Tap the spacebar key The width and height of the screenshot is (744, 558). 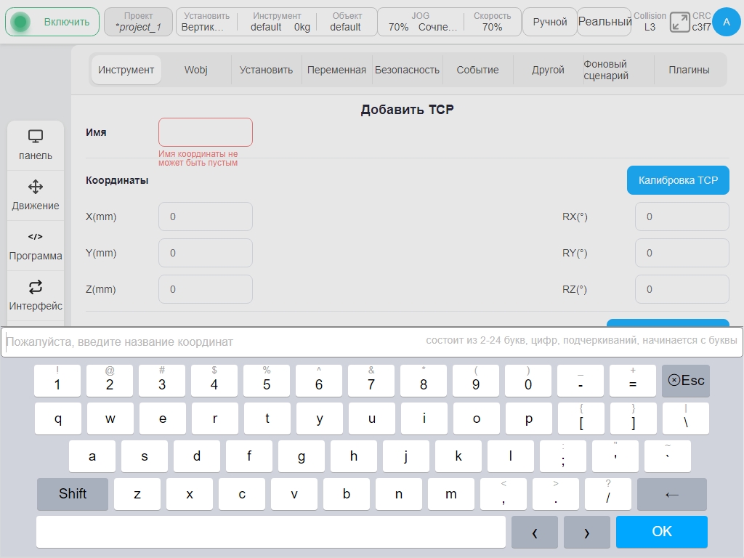pyautogui.click(x=271, y=532)
